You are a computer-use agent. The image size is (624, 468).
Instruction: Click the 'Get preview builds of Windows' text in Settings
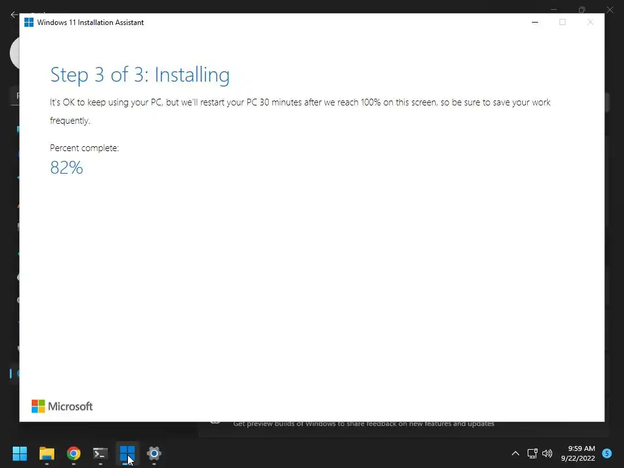click(x=364, y=424)
